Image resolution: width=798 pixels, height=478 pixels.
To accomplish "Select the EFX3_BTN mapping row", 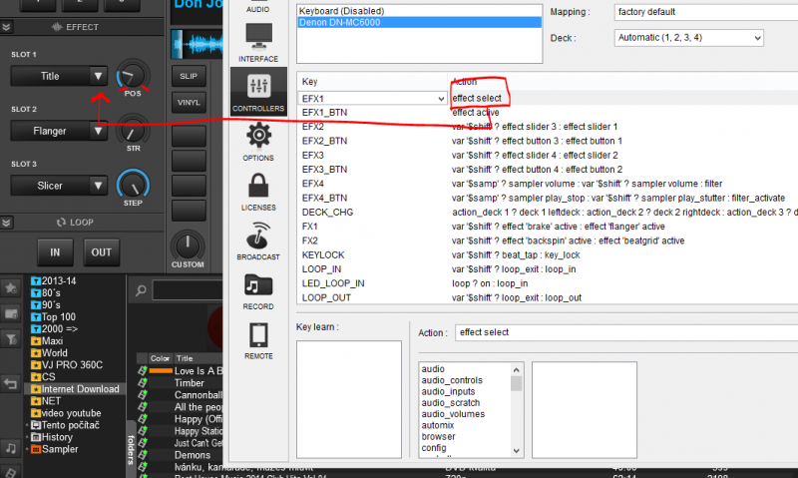I will point(548,170).
